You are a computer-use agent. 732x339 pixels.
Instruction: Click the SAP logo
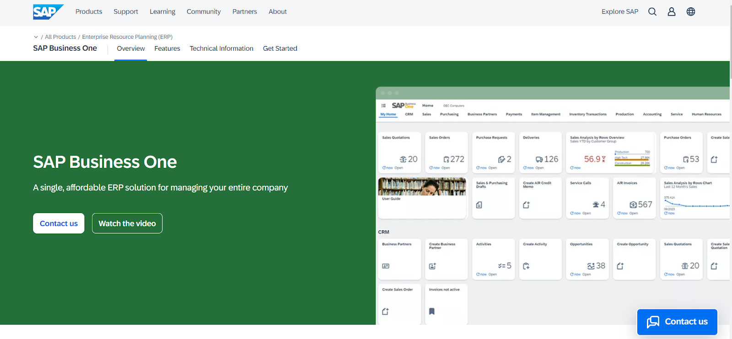point(48,12)
